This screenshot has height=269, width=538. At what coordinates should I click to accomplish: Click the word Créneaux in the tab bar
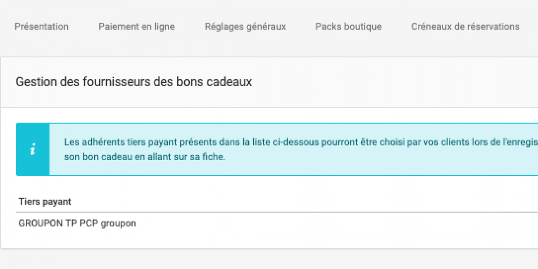tap(429, 27)
